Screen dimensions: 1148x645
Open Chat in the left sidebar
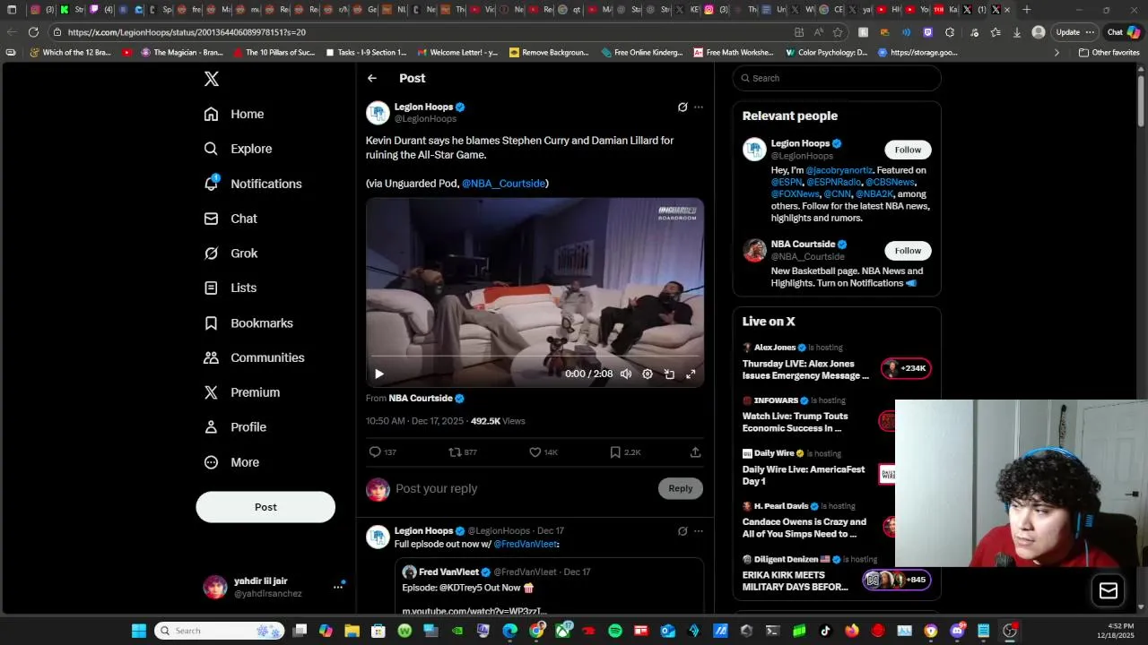point(230,219)
